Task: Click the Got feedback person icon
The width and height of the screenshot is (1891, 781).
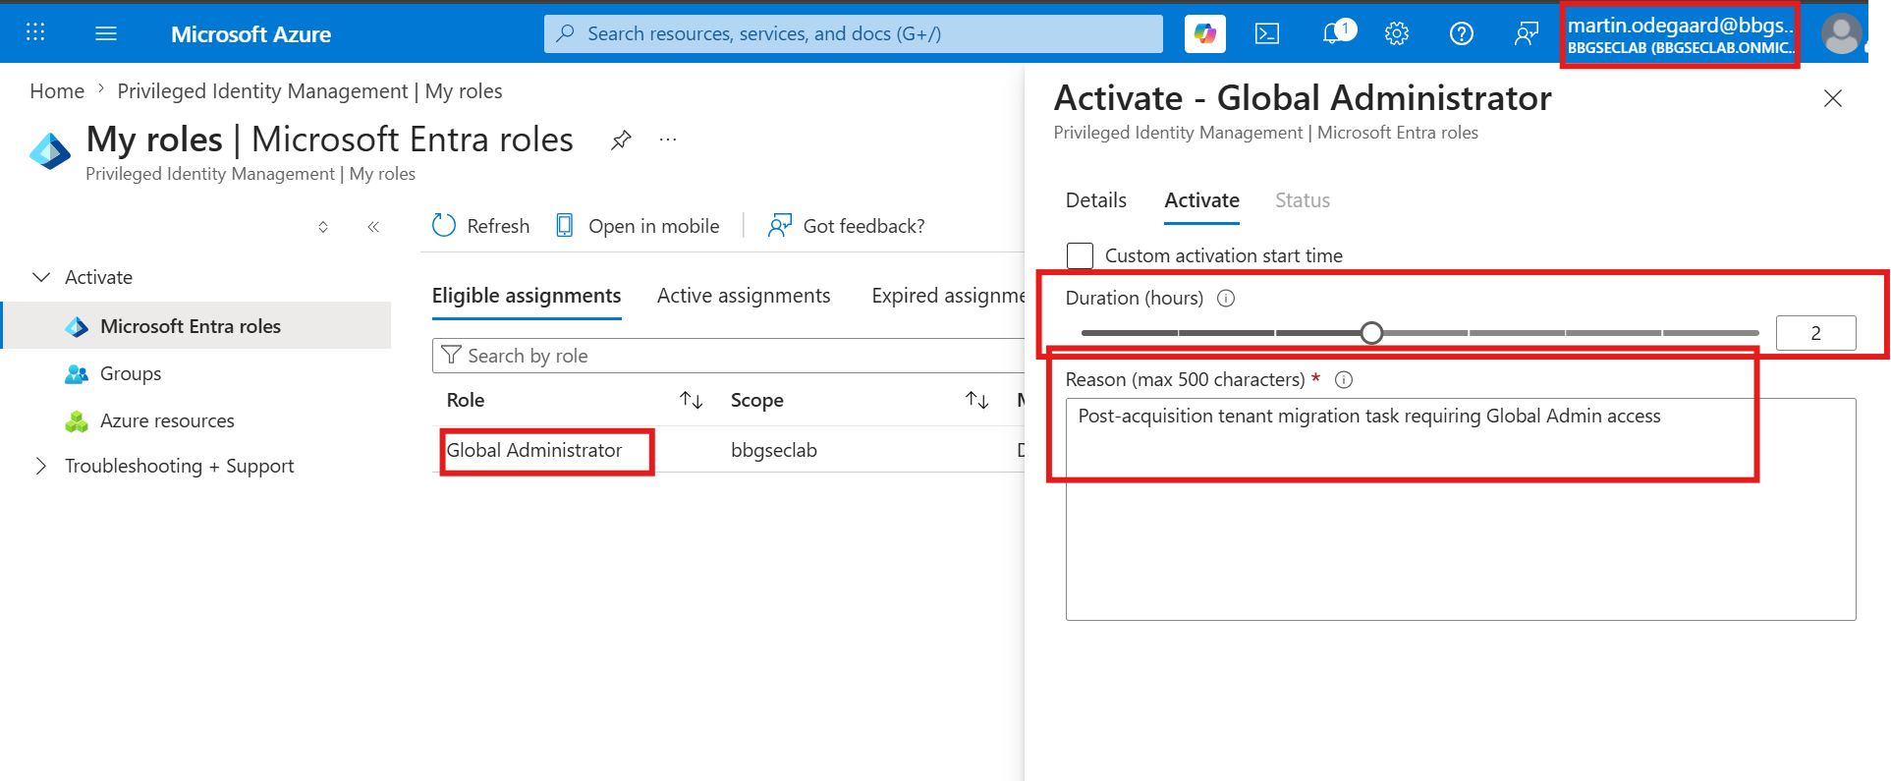Action: [x=780, y=226]
